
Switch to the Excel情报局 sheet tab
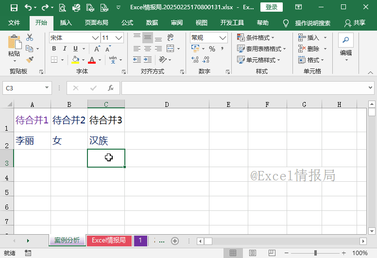pyautogui.click(x=109, y=241)
